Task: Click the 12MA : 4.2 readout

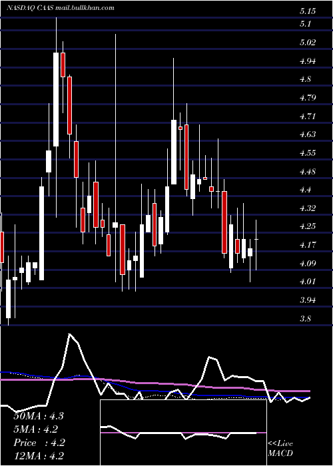Action: click(39, 456)
